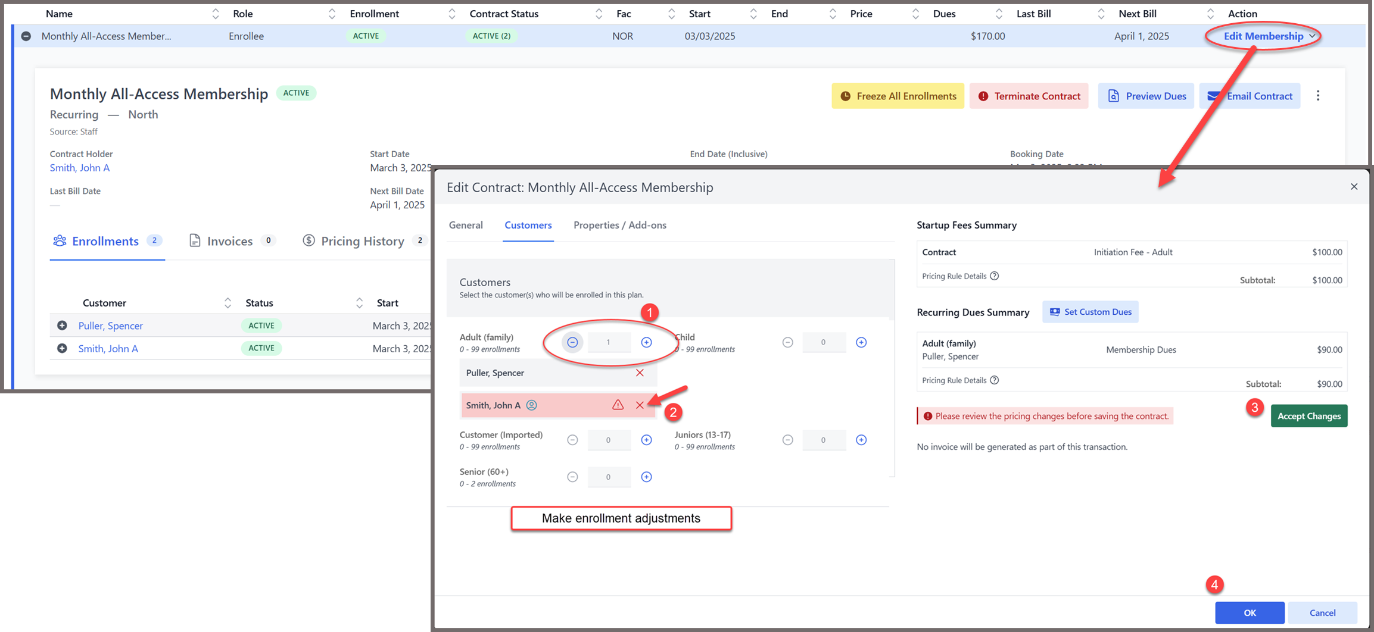The width and height of the screenshot is (1374, 632).
Task: Sort by the Name column
Action: pos(215,14)
